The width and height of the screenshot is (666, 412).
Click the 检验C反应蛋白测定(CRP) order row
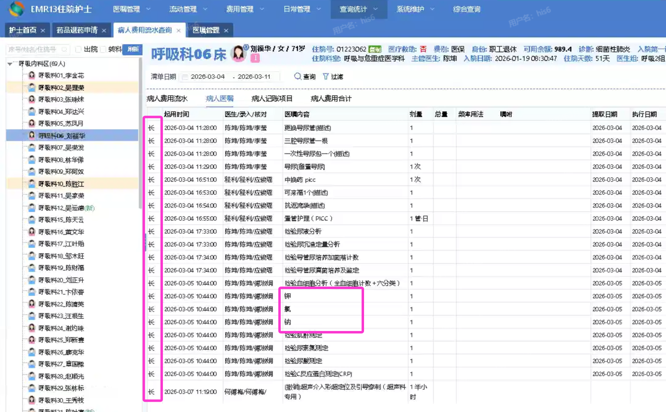click(x=406, y=374)
